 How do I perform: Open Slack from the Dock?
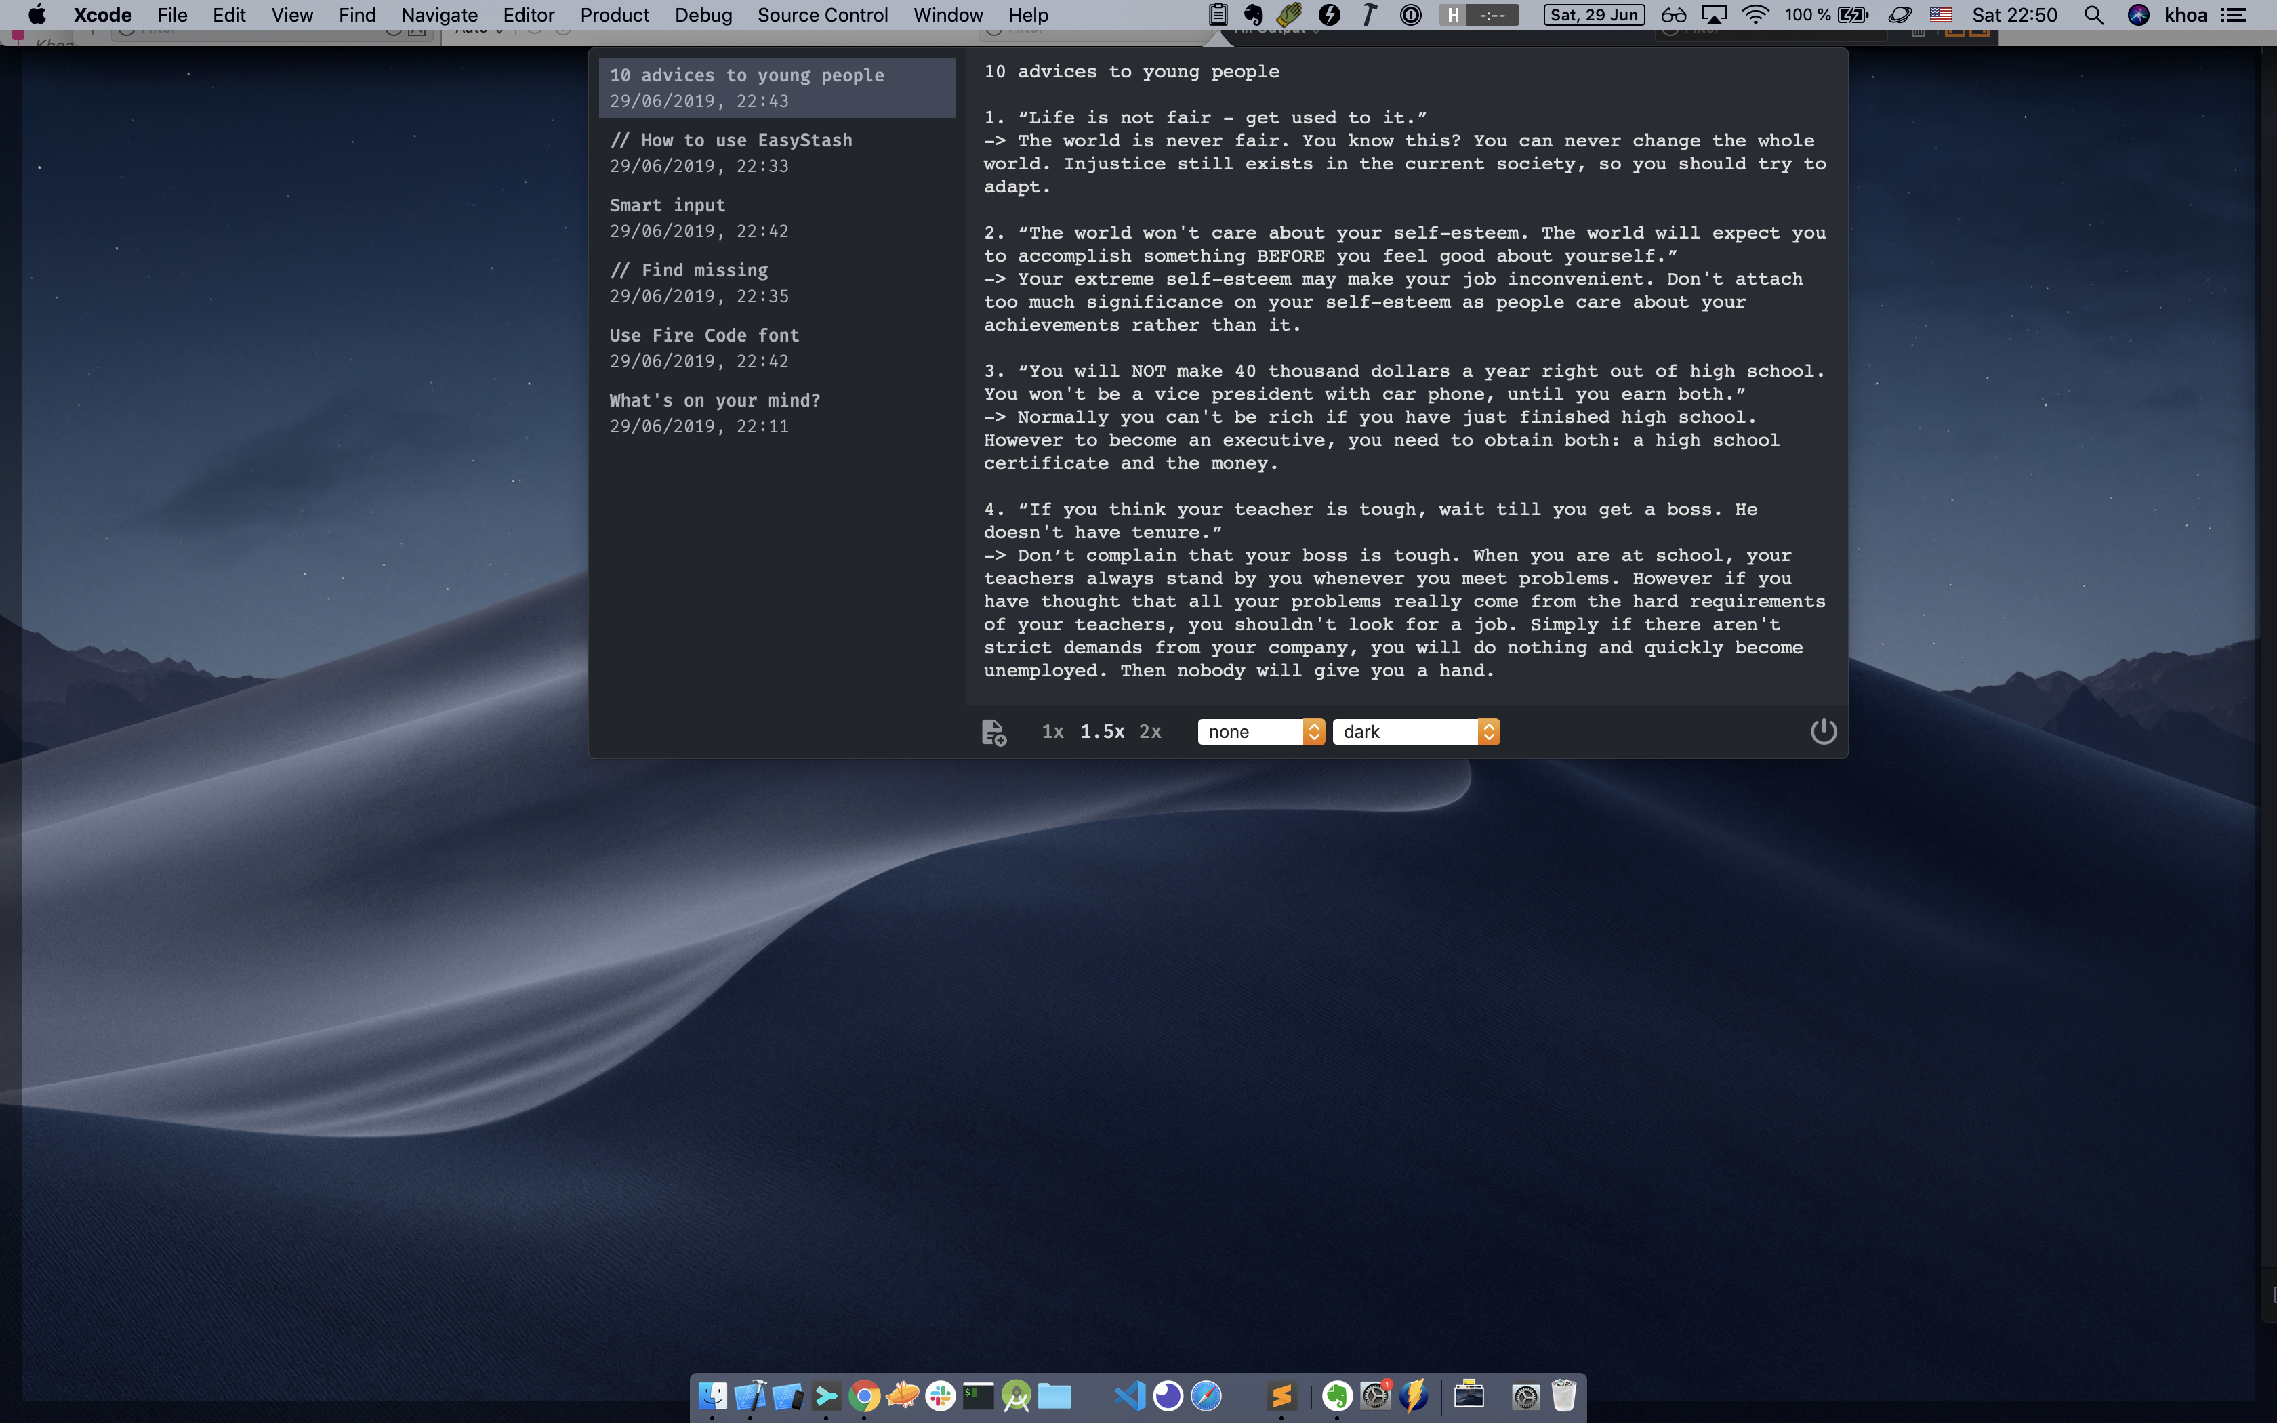coord(940,1396)
